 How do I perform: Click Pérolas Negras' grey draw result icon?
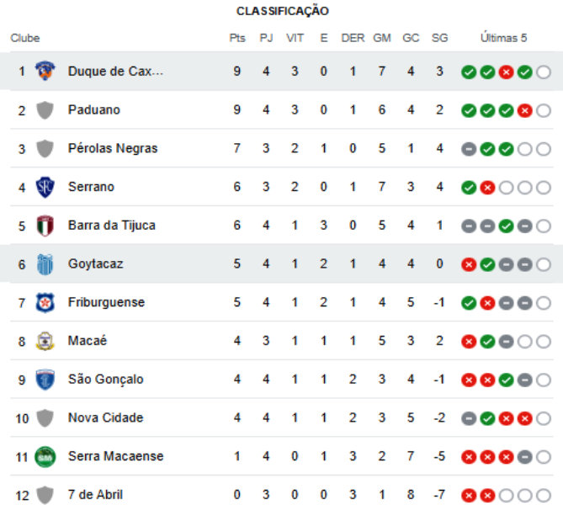[x=469, y=149]
